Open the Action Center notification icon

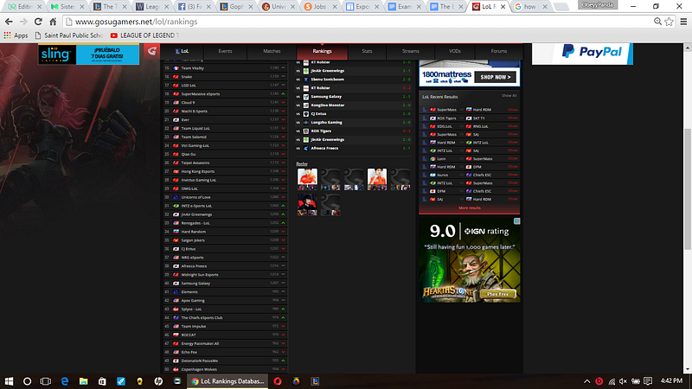click(x=648, y=381)
